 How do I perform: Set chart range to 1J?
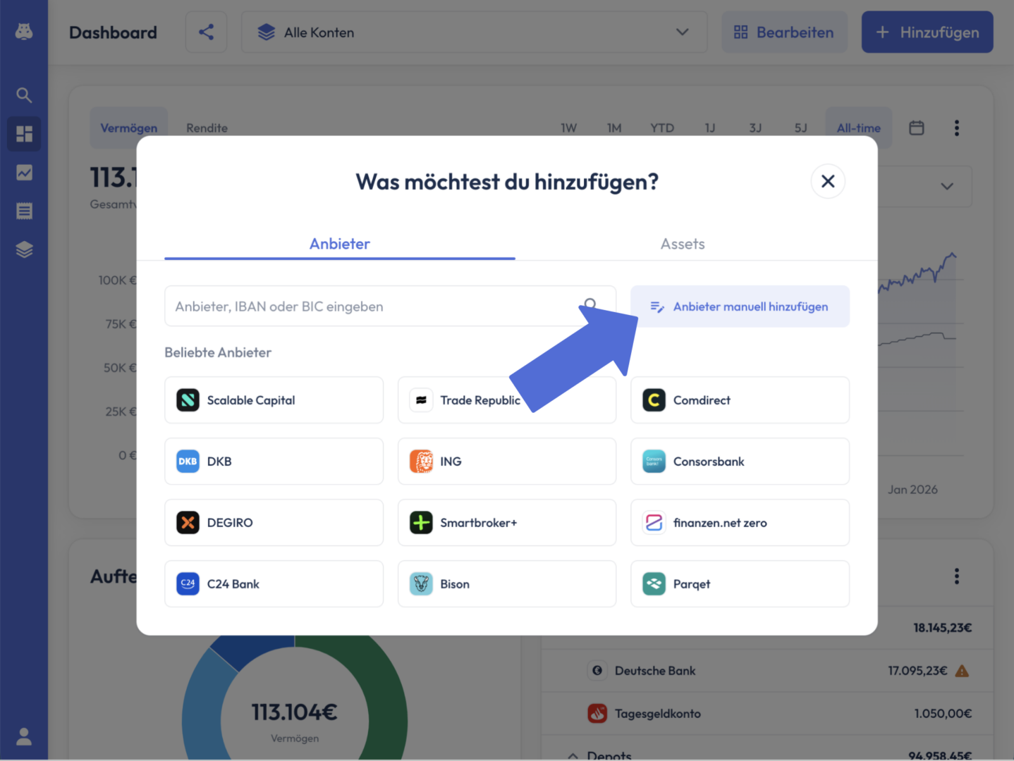click(x=710, y=128)
